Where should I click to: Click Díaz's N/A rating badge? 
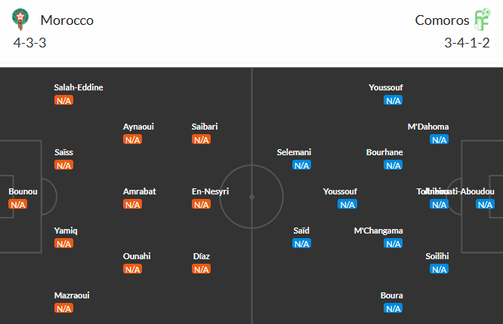[201, 269]
